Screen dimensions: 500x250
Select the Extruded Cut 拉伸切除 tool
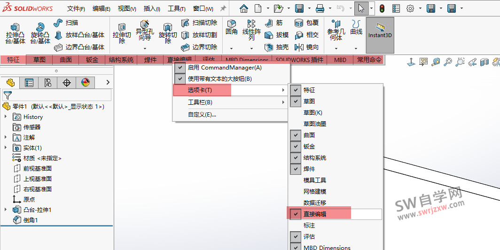click(122, 33)
